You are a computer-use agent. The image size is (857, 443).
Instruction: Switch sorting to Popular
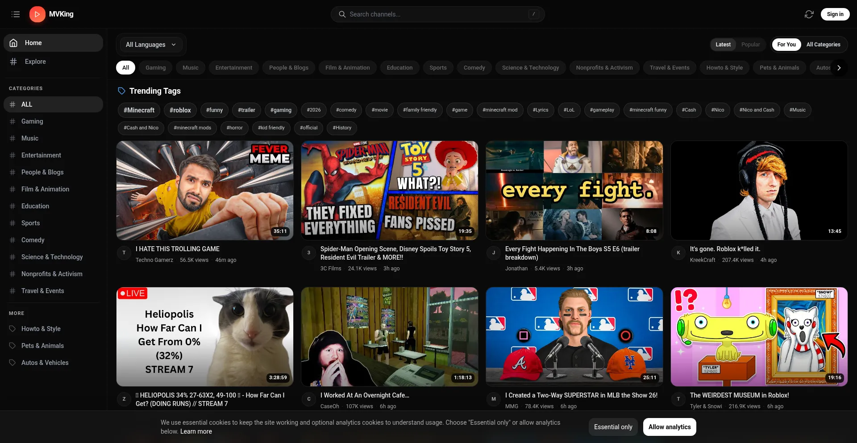coord(750,45)
